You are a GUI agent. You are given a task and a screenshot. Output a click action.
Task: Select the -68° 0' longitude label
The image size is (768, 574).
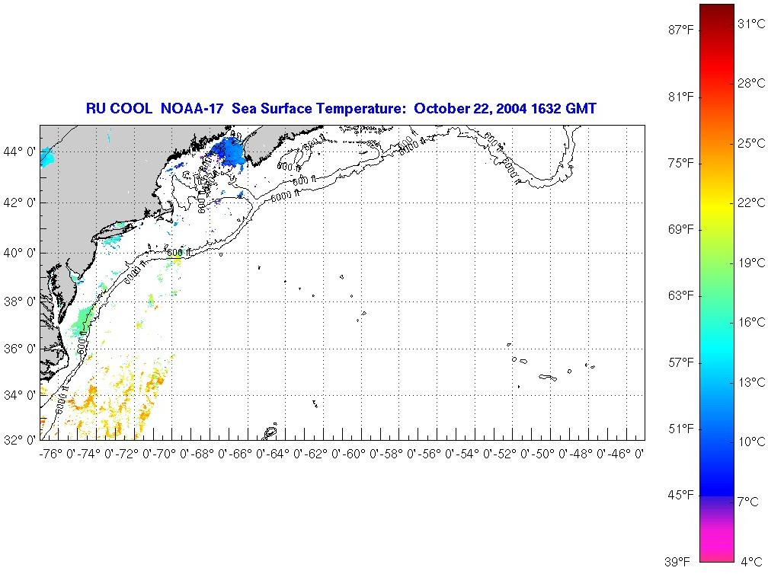(208, 454)
